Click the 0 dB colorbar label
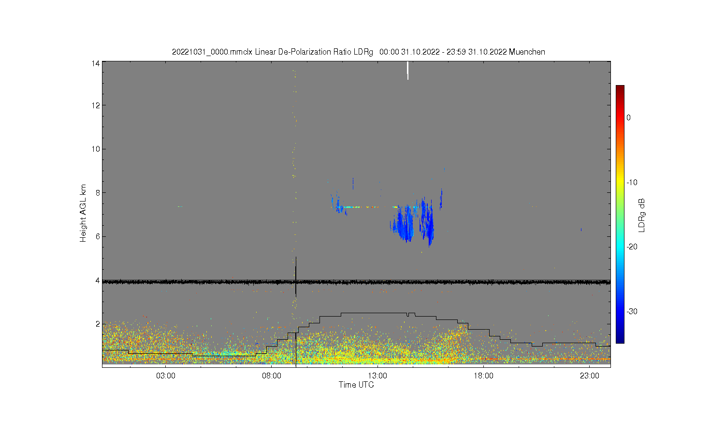The height and width of the screenshot is (435, 725). (628, 117)
